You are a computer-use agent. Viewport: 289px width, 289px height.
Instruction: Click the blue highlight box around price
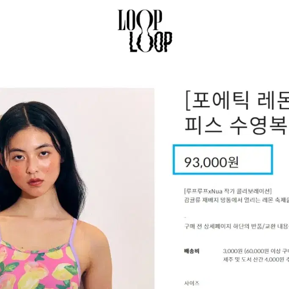tap(223, 160)
